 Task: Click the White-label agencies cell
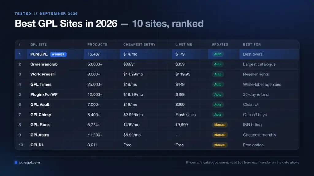(262, 84)
